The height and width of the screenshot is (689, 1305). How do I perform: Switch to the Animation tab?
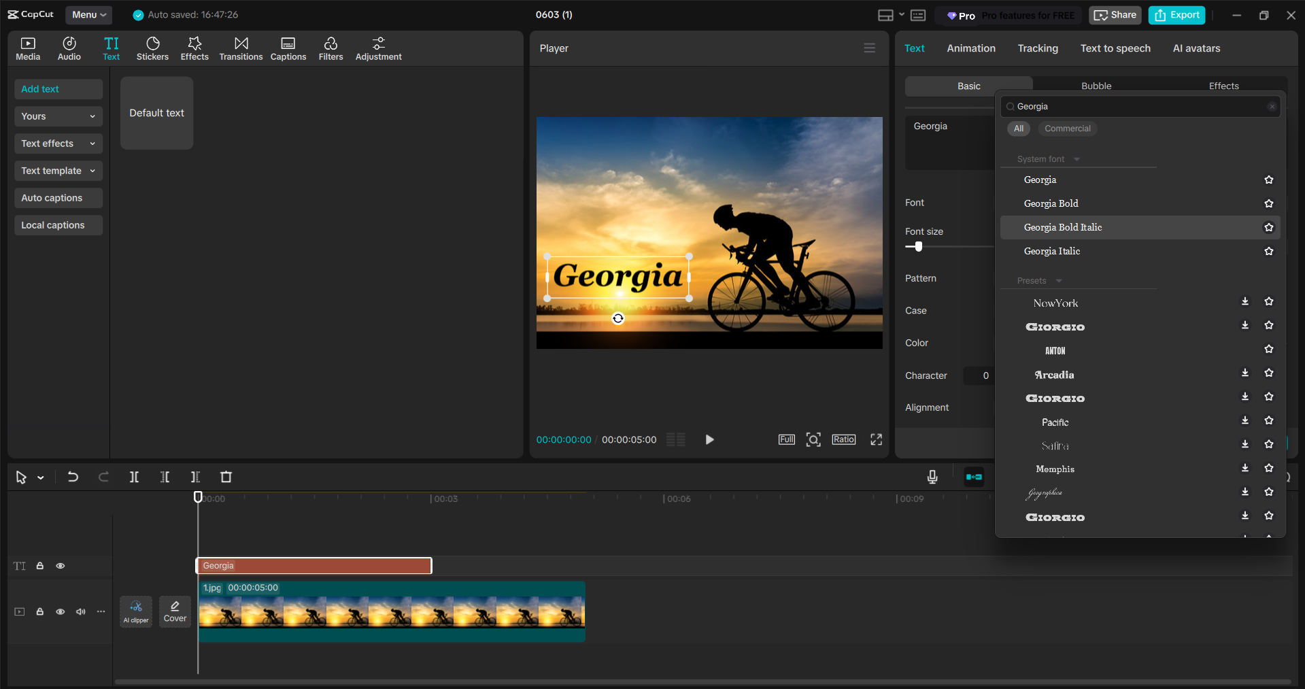click(971, 48)
